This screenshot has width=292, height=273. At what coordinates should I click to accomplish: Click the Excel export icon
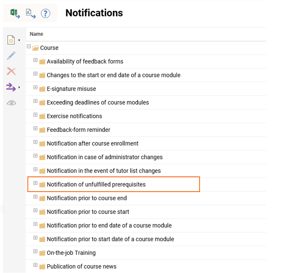tap(15, 13)
